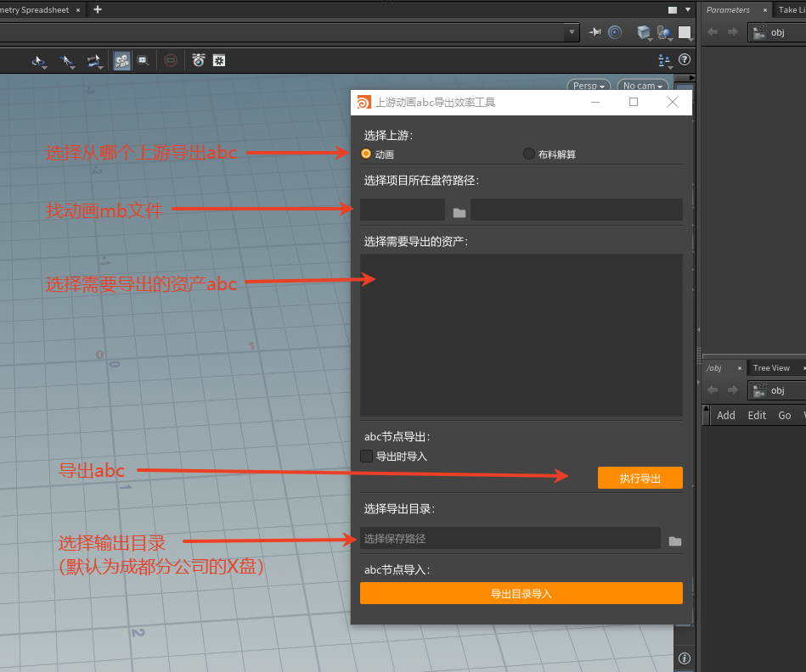The image size is (806, 672).
Task: Enable the 导出时导入 checkbox
Action: click(367, 456)
